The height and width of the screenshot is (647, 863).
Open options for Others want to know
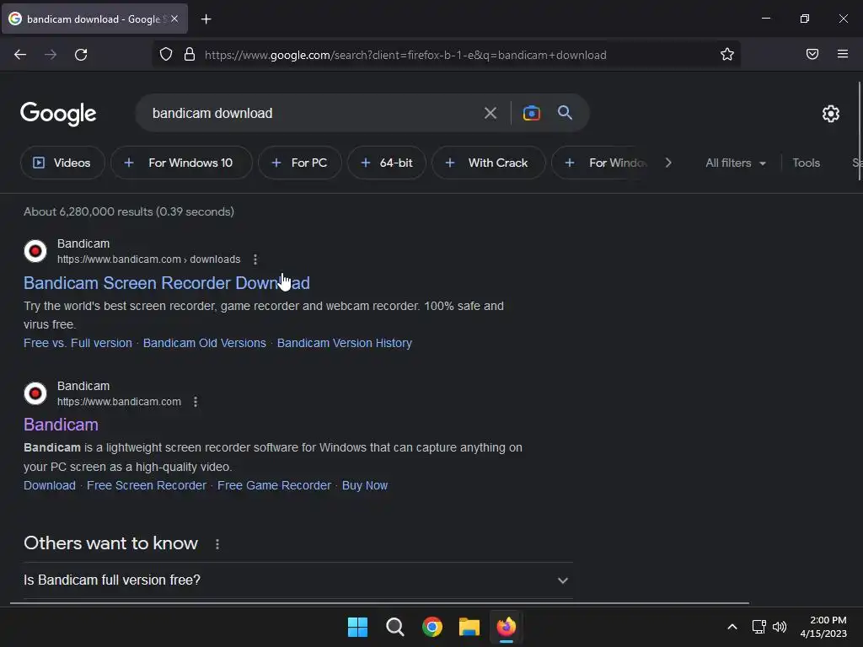click(217, 544)
